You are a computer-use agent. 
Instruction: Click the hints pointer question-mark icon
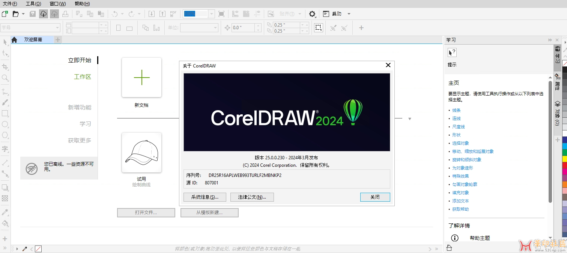[x=452, y=52]
